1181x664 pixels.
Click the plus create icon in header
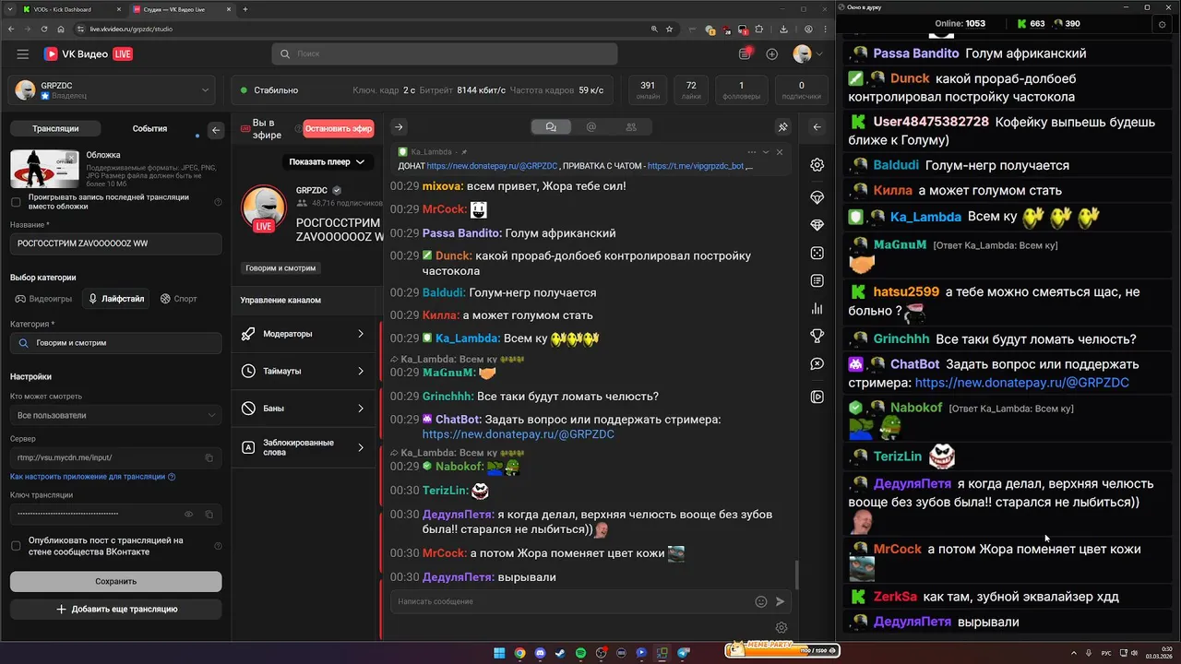(x=772, y=54)
